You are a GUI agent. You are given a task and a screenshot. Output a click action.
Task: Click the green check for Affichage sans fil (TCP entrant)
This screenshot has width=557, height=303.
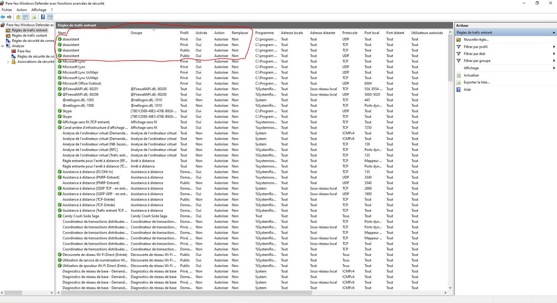(x=60, y=122)
